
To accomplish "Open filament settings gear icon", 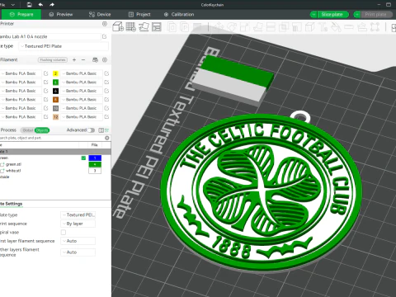I will coord(105,59).
